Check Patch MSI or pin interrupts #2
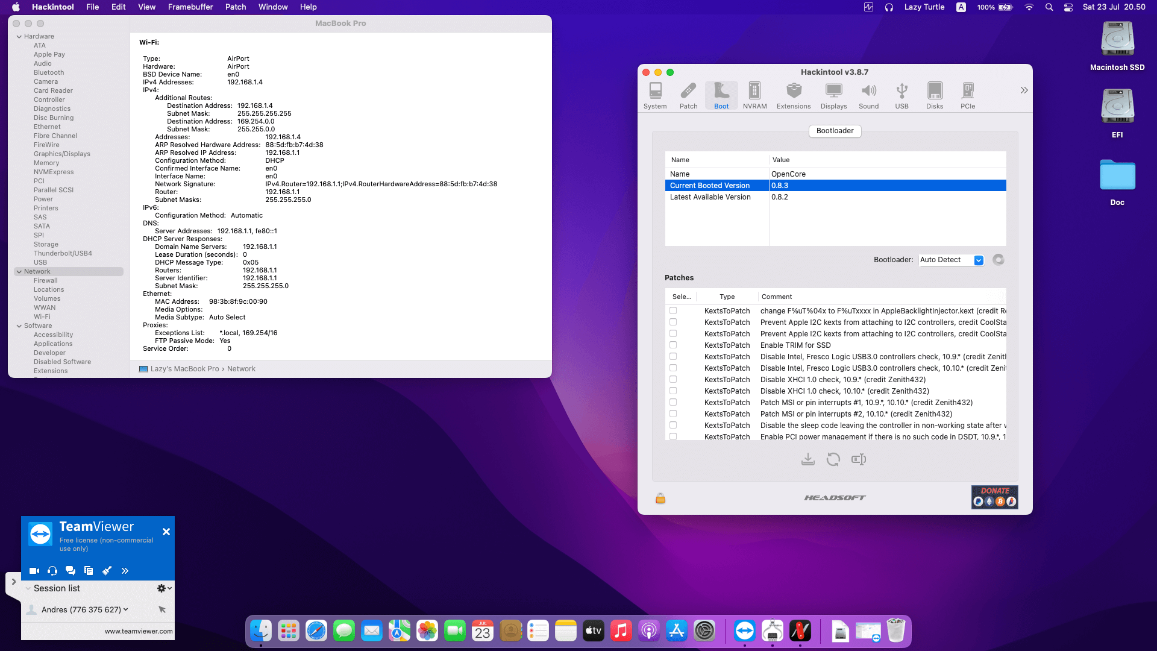The width and height of the screenshot is (1157, 651). (673, 414)
